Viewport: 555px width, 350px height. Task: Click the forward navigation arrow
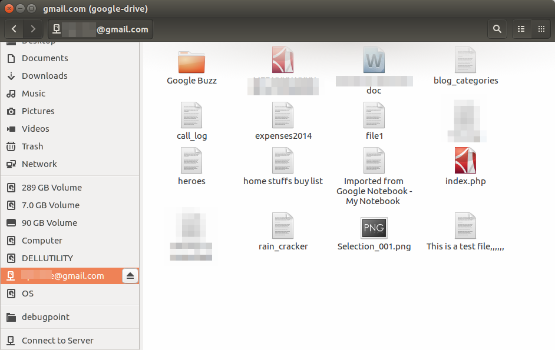[33, 29]
